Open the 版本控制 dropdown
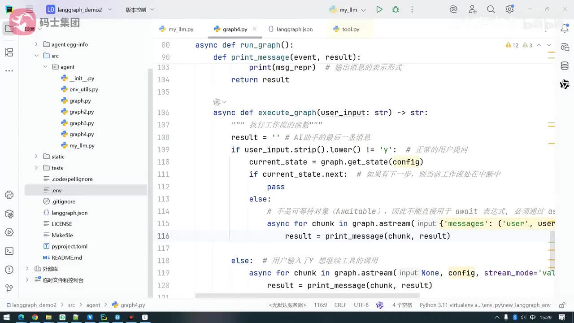The width and height of the screenshot is (574, 323). coord(139,9)
